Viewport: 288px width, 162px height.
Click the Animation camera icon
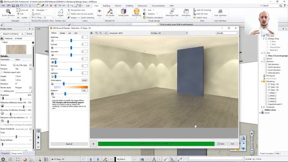[x=186, y=11]
